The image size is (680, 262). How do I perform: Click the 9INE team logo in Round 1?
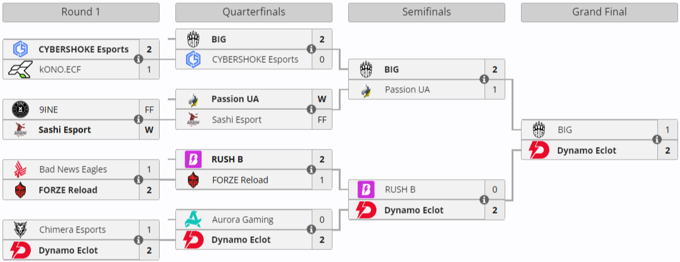pos(21,109)
